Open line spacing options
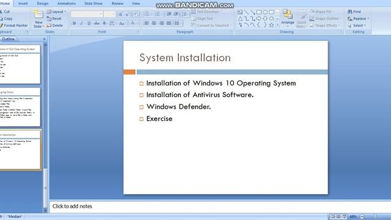 click(185, 14)
